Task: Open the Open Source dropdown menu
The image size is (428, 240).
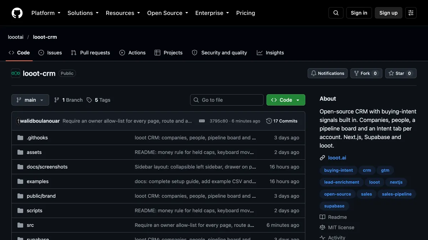Action: 168,13
